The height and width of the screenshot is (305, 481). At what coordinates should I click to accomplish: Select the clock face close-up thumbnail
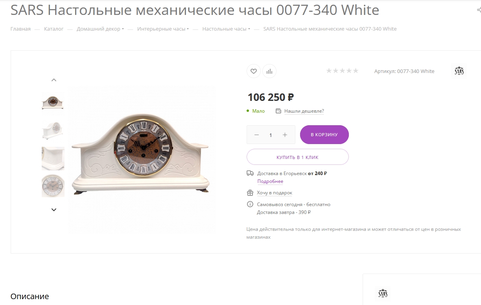[x=53, y=186]
